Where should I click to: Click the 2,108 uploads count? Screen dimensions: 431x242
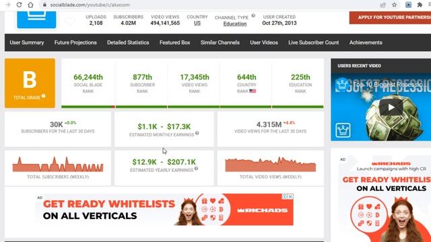click(x=96, y=24)
